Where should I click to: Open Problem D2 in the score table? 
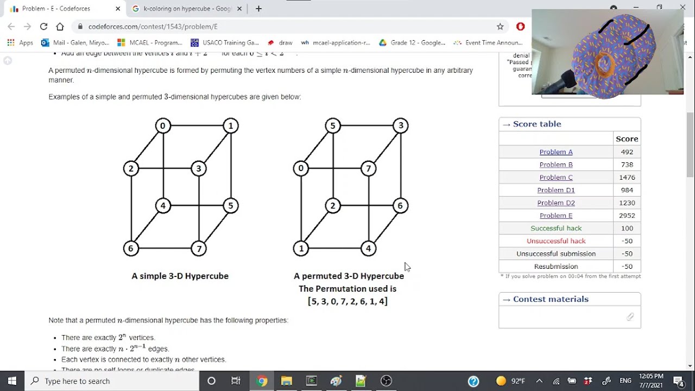[556, 203]
